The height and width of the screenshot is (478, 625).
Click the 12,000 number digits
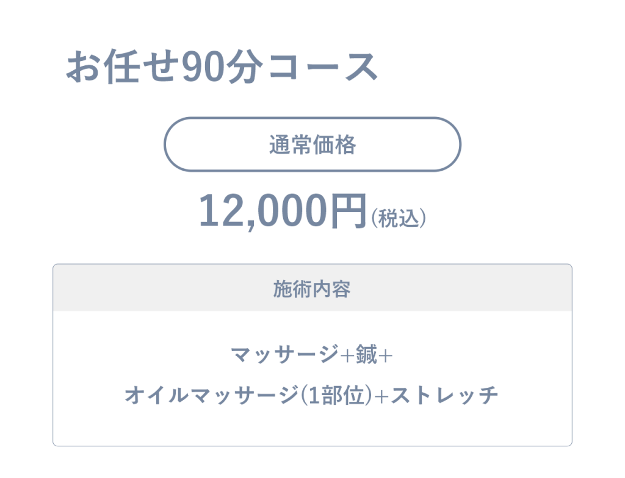(264, 210)
